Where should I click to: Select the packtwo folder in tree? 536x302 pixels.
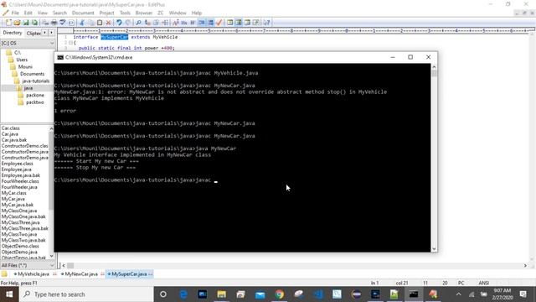point(35,102)
